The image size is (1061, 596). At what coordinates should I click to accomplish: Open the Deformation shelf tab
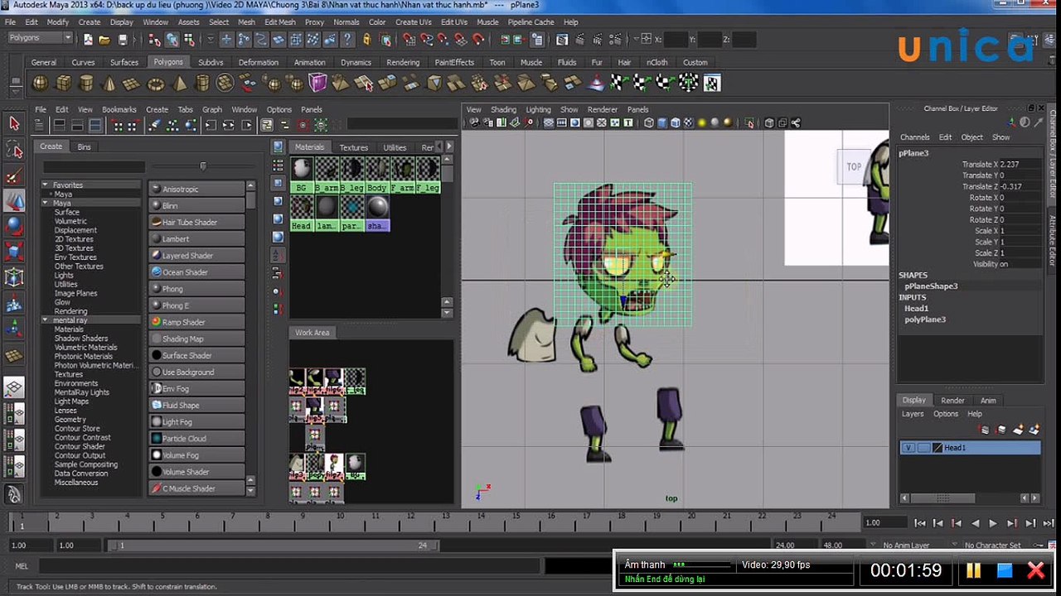click(x=259, y=62)
